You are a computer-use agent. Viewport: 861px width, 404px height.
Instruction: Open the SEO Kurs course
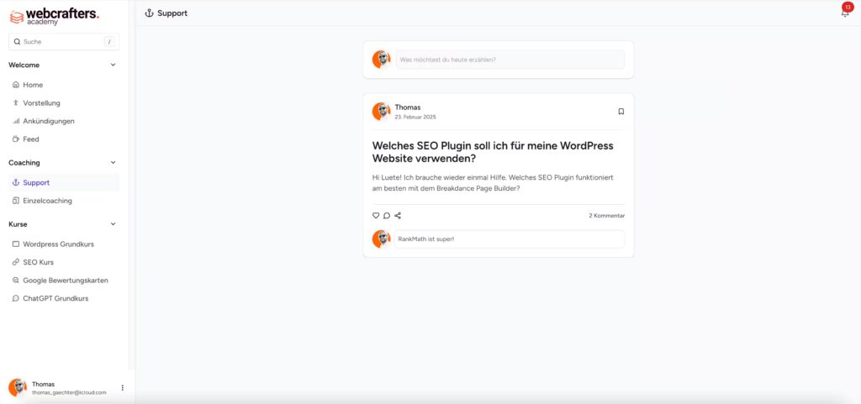(64, 262)
